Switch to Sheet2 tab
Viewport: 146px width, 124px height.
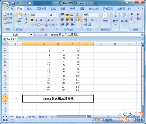pos(32,116)
